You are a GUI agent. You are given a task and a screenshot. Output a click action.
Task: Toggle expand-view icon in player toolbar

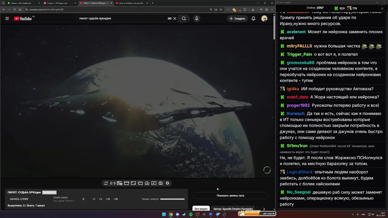pyautogui.click(x=133, y=183)
